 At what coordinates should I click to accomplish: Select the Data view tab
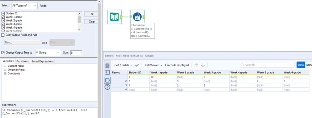click(x=301, y=65)
